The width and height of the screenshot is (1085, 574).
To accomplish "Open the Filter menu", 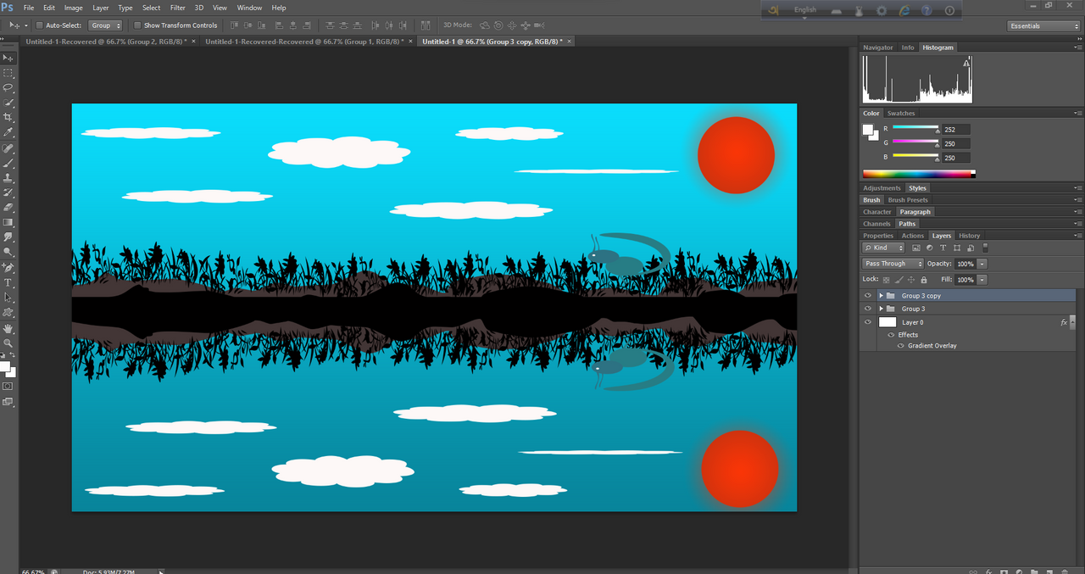I will (x=177, y=8).
